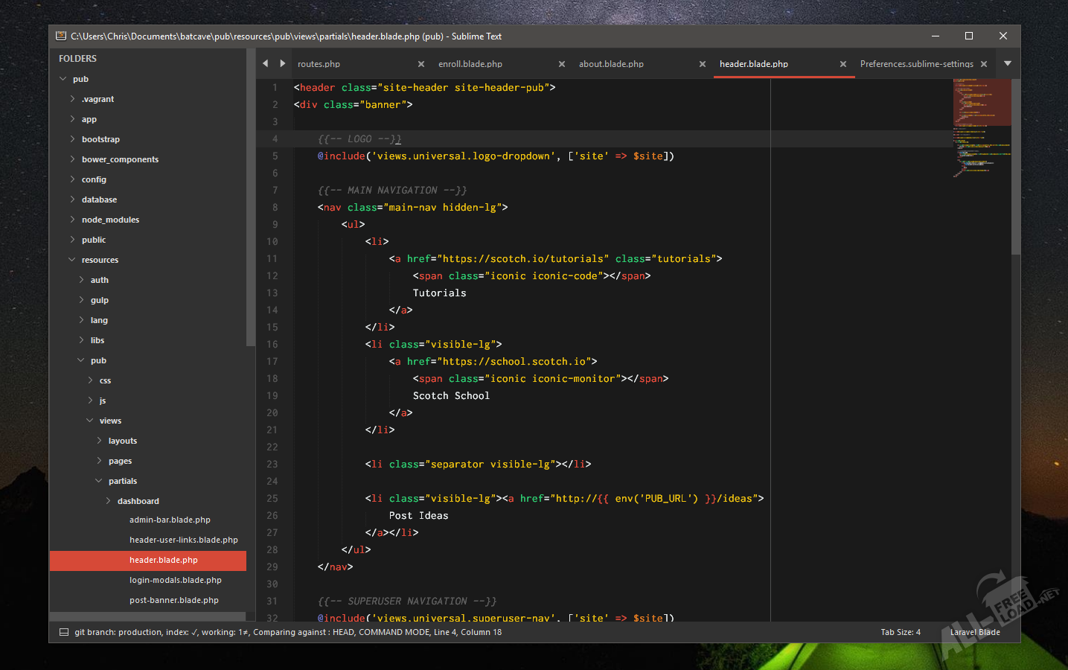Close the enroll.blade.php tab

tap(562, 64)
